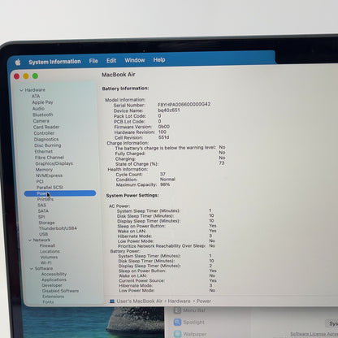The image size is (338, 338).
Task: Select Applications under Software
Action: click(54, 279)
